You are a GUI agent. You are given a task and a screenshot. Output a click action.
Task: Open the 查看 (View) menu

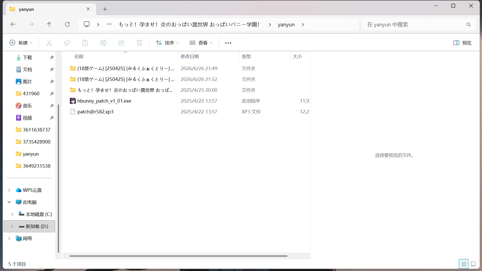pyautogui.click(x=201, y=43)
